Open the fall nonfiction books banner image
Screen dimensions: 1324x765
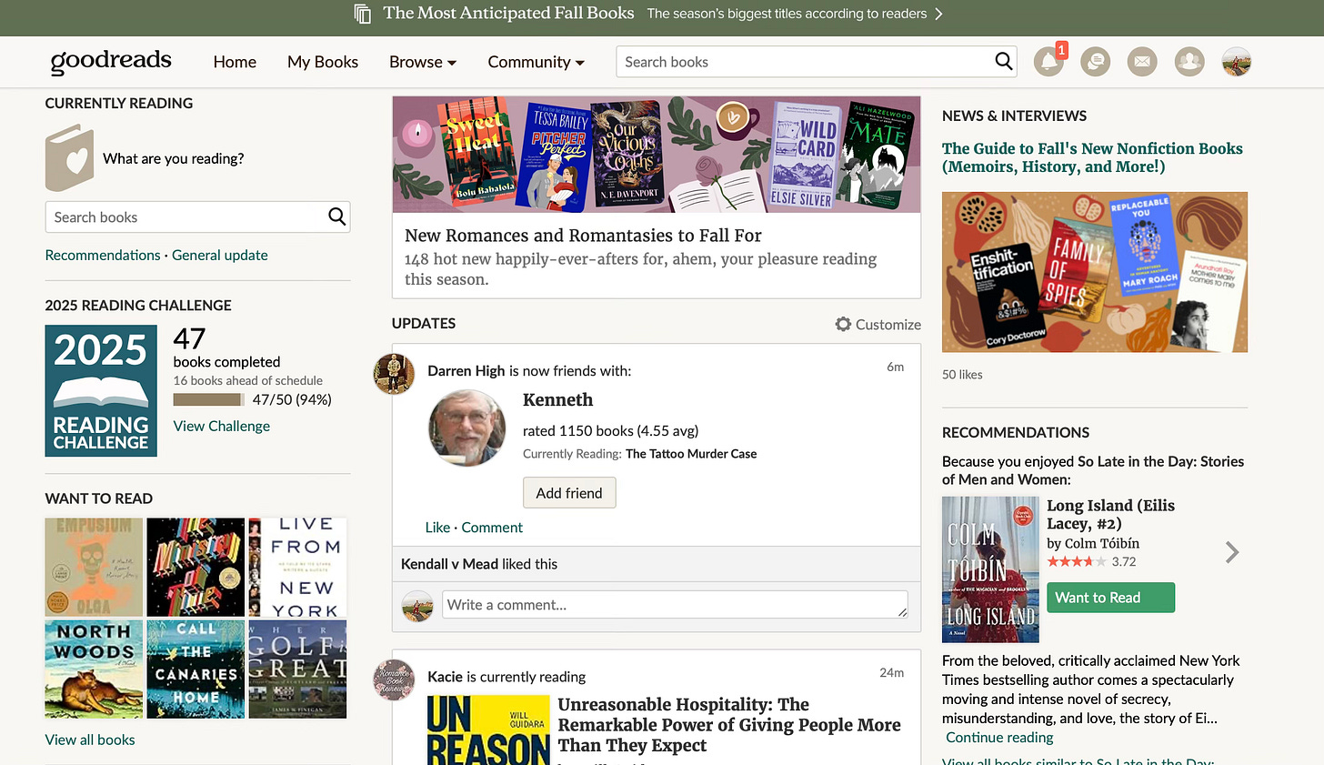[x=1095, y=272]
